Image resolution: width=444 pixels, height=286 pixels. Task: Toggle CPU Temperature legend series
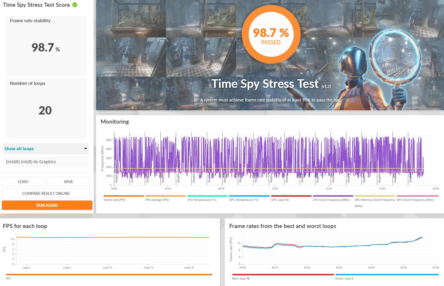[x=207, y=198]
